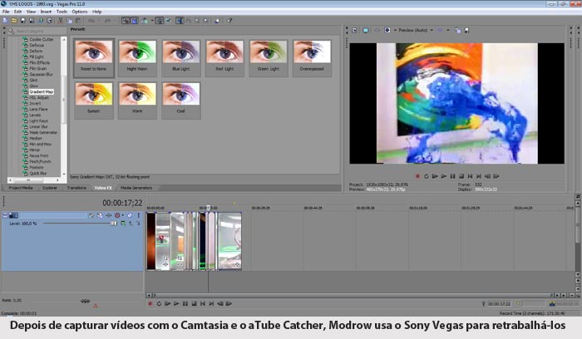Viewport: 582px width, 339px height.
Task: Pause playback in preview window
Action: pyautogui.click(x=452, y=176)
